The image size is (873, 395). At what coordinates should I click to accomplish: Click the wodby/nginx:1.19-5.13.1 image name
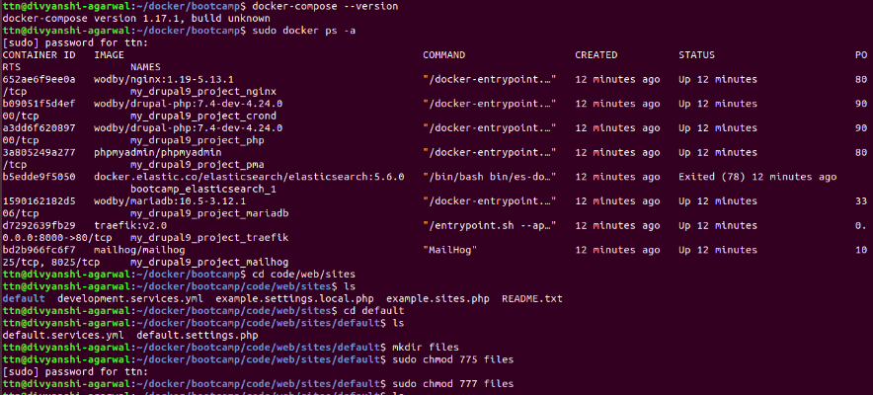(164, 79)
